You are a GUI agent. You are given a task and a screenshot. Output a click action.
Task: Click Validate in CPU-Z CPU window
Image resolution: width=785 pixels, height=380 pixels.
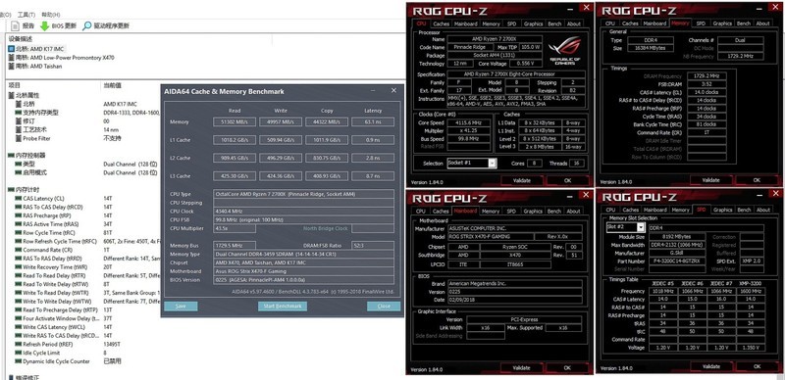coord(521,180)
